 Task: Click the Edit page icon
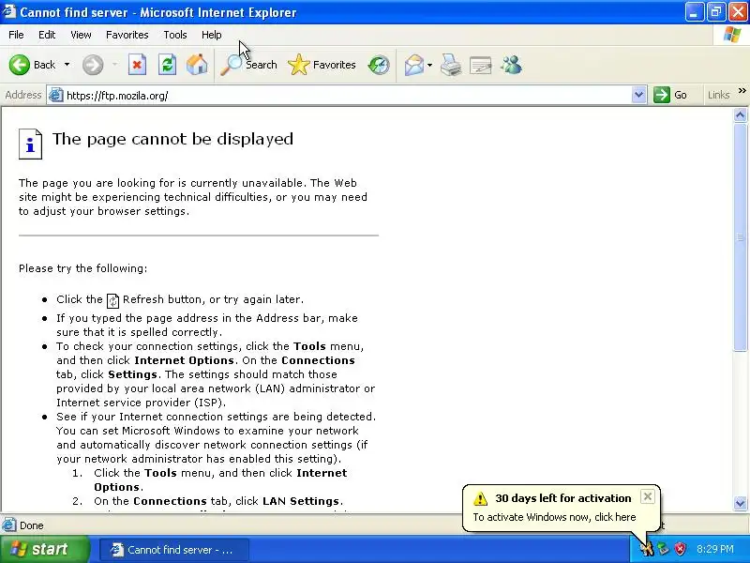pyautogui.click(x=480, y=65)
